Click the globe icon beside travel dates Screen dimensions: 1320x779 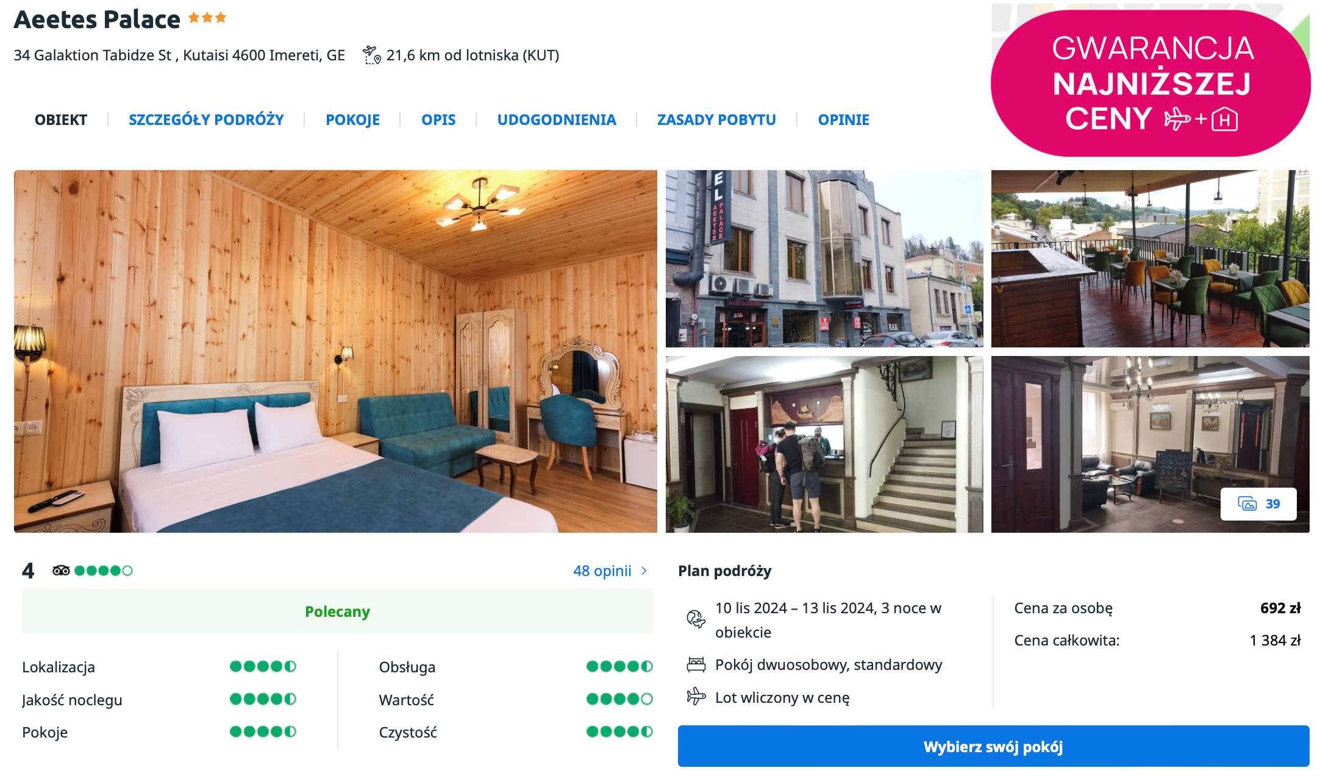click(x=696, y=619)
